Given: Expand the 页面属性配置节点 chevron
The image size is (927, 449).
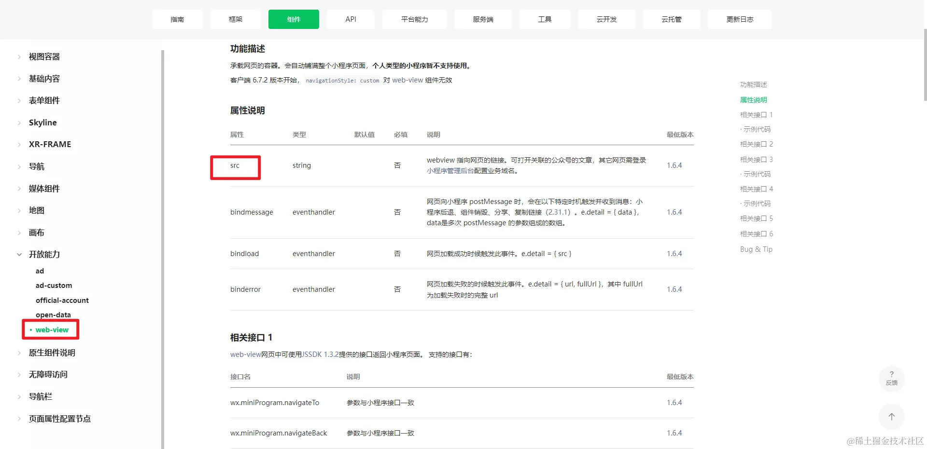Looking at the screenshot, I should tap(19, 419).
